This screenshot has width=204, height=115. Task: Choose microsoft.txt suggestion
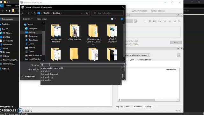(x=47, y=80)
